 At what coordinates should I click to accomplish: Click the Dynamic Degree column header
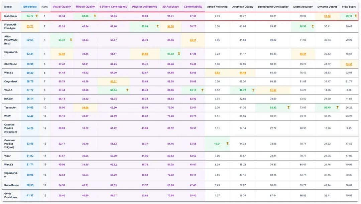pos(327,7)
